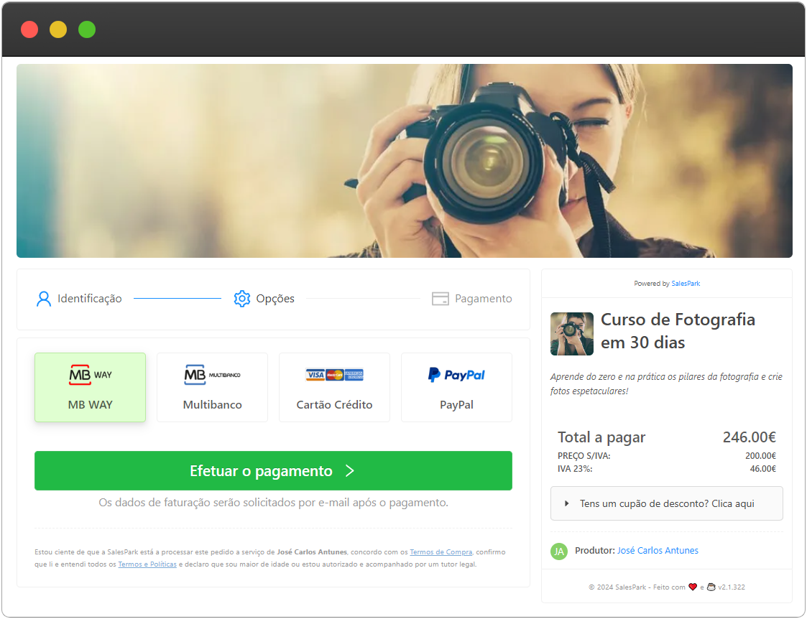Viewport: 807px width, 619px height.
Task: Click the Visa and Mastercard card logos
Action: (x=334, y=375)
